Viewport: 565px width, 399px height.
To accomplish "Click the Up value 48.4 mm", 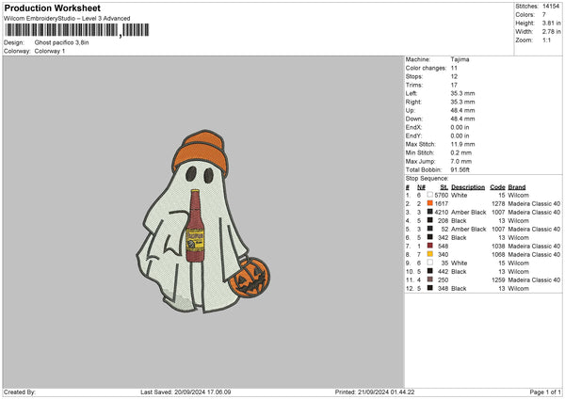I will pos(462,110).
